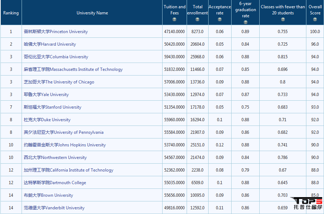
Task: Select Brown's tuition 55656.0000
Action: pos(174,195)
